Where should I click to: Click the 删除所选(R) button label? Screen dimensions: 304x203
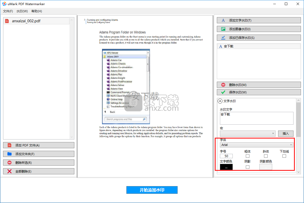[x=24, y=163]
